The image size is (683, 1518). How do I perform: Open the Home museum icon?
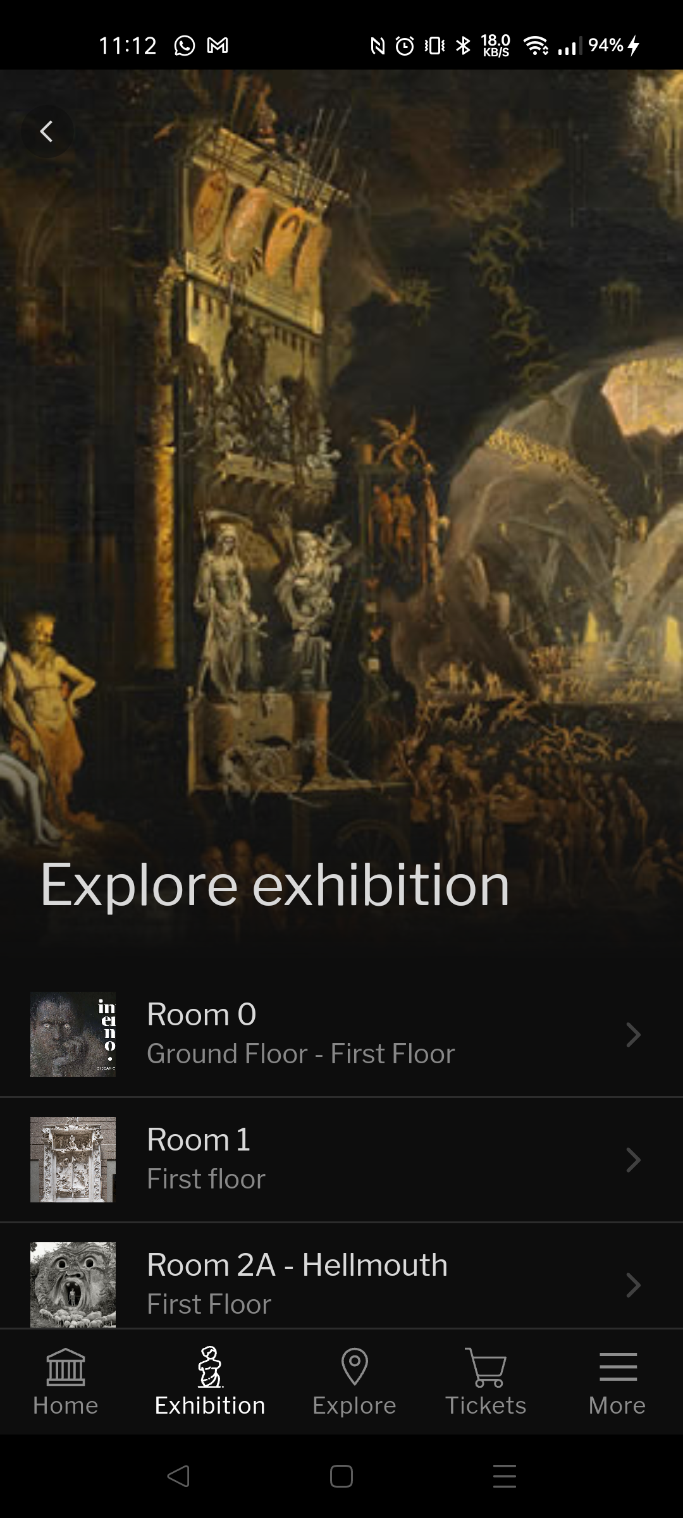click(66, 1366)
